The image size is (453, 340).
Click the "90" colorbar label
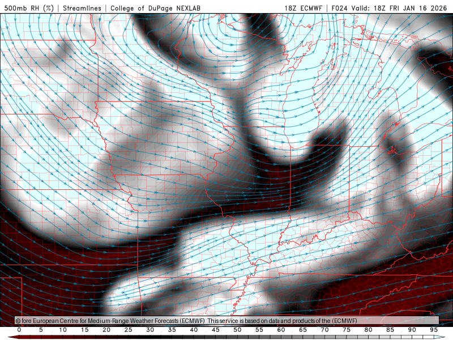(412, 330)
